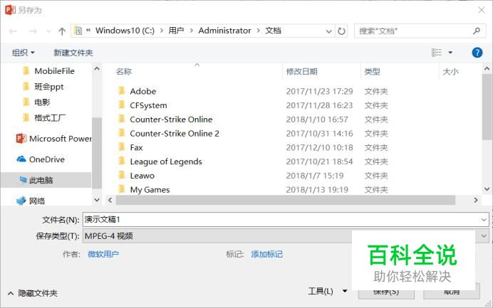Expand the address bar history dropdown

329,31
